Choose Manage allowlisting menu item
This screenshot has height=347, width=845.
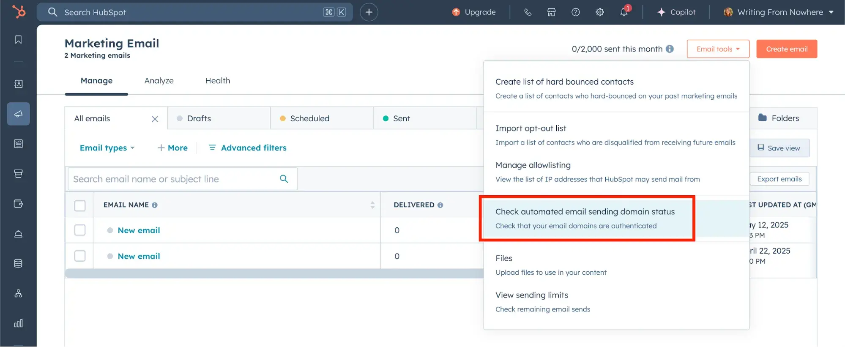pos(616,172)
